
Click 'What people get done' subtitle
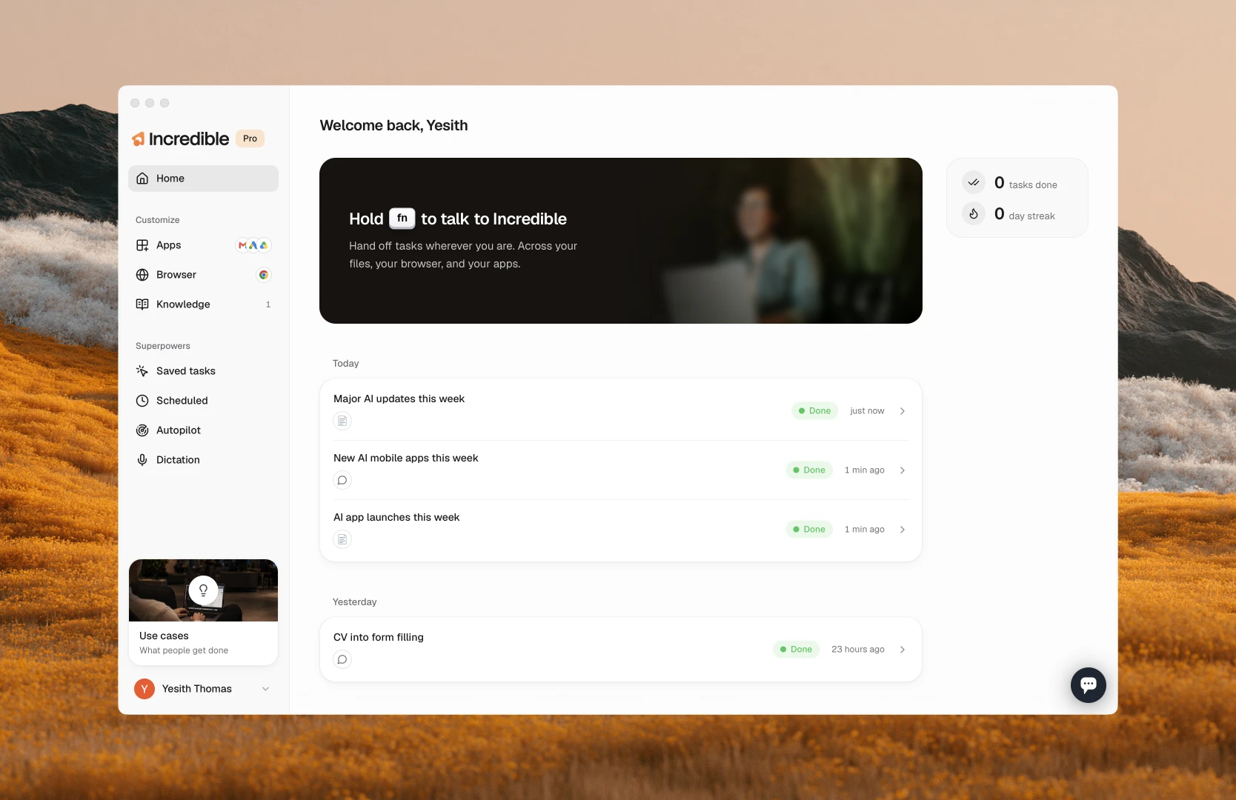[184, 651]
